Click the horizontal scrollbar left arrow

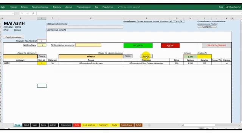[x=182, y=125]
